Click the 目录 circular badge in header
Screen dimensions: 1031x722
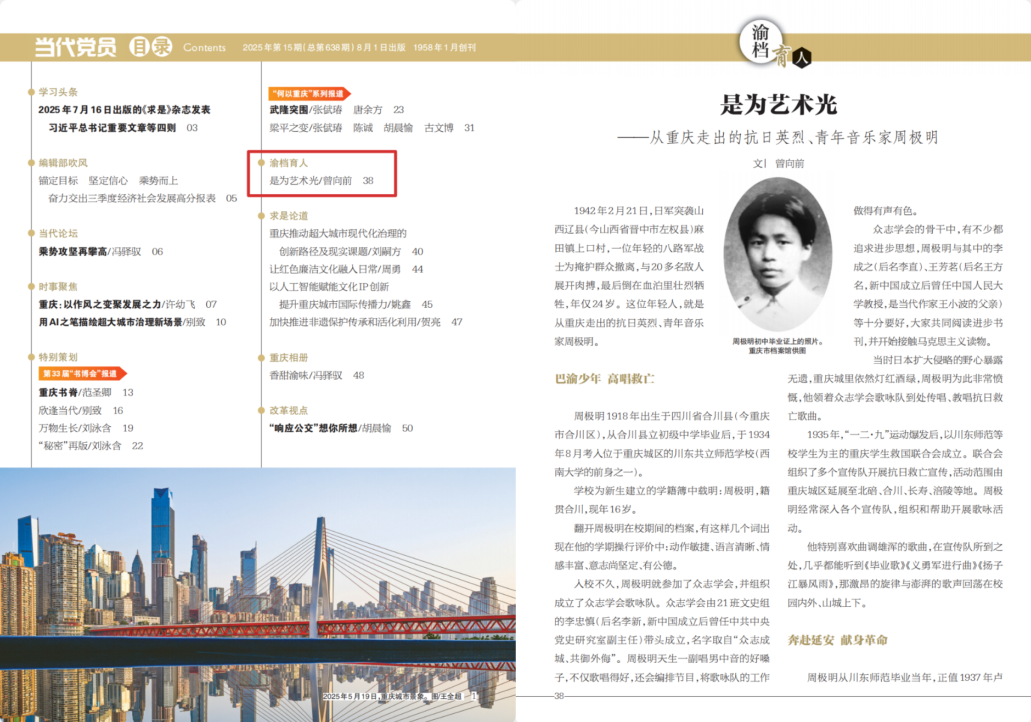151,47
